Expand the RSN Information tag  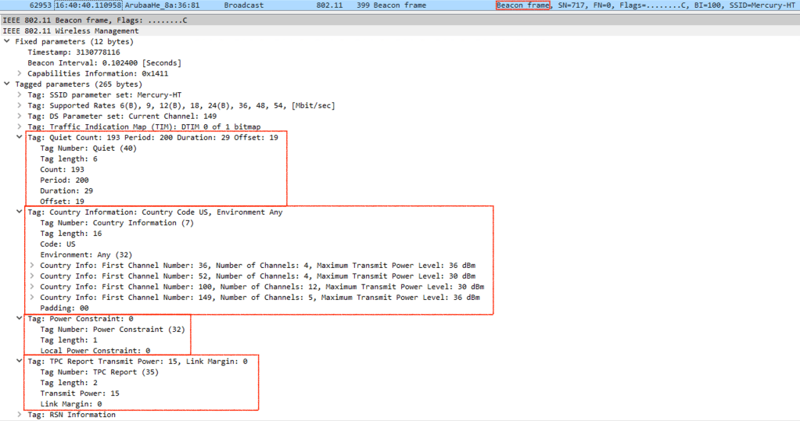click(20, 415)
